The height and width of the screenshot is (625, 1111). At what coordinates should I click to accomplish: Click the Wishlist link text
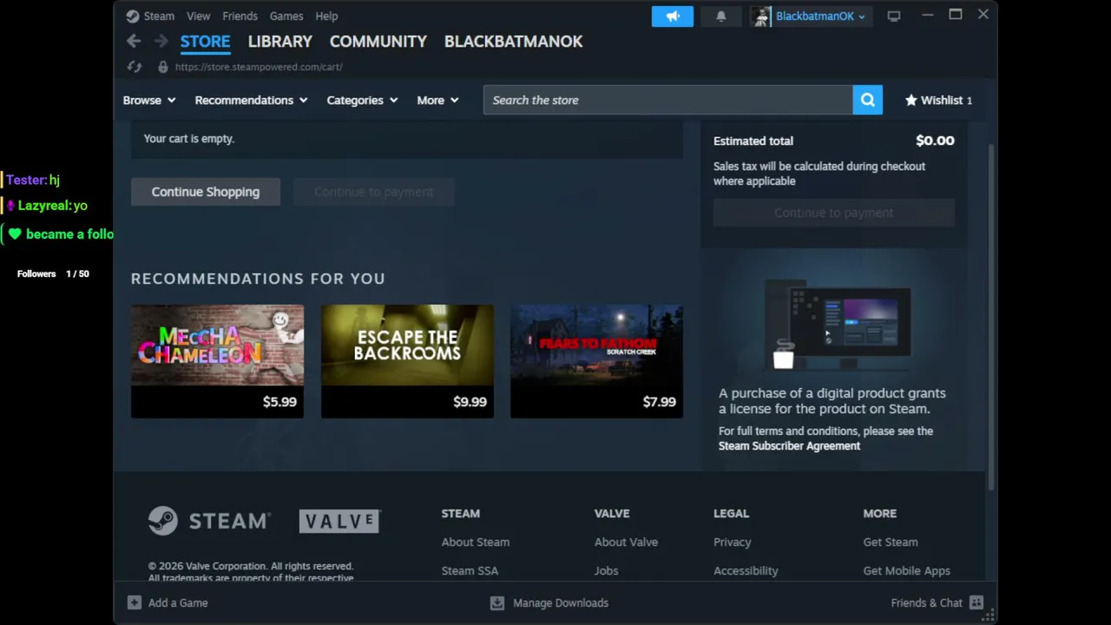tap(942, 100)
